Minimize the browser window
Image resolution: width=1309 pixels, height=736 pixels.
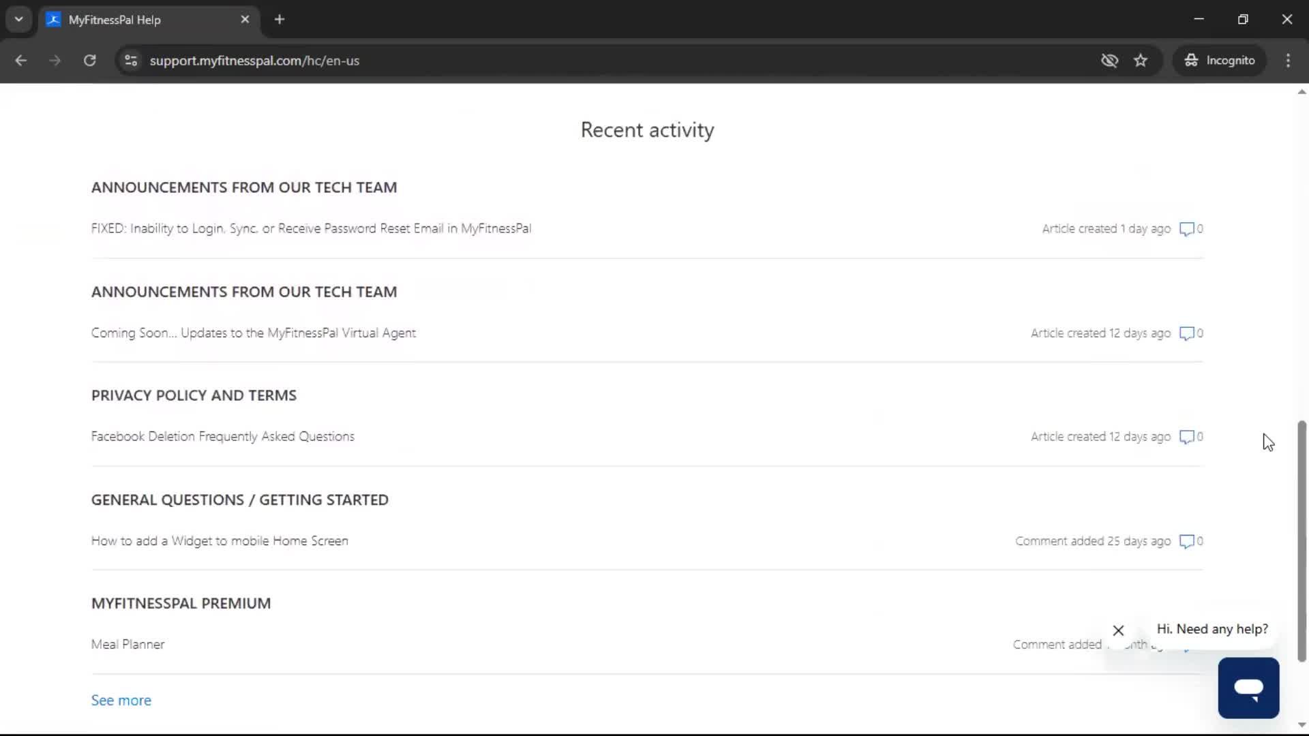click(1199, 19)
